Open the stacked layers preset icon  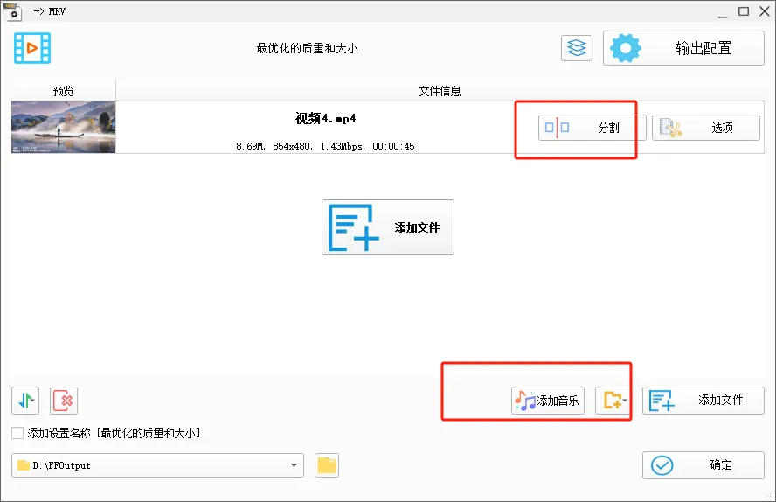click(x=577, y=48)
